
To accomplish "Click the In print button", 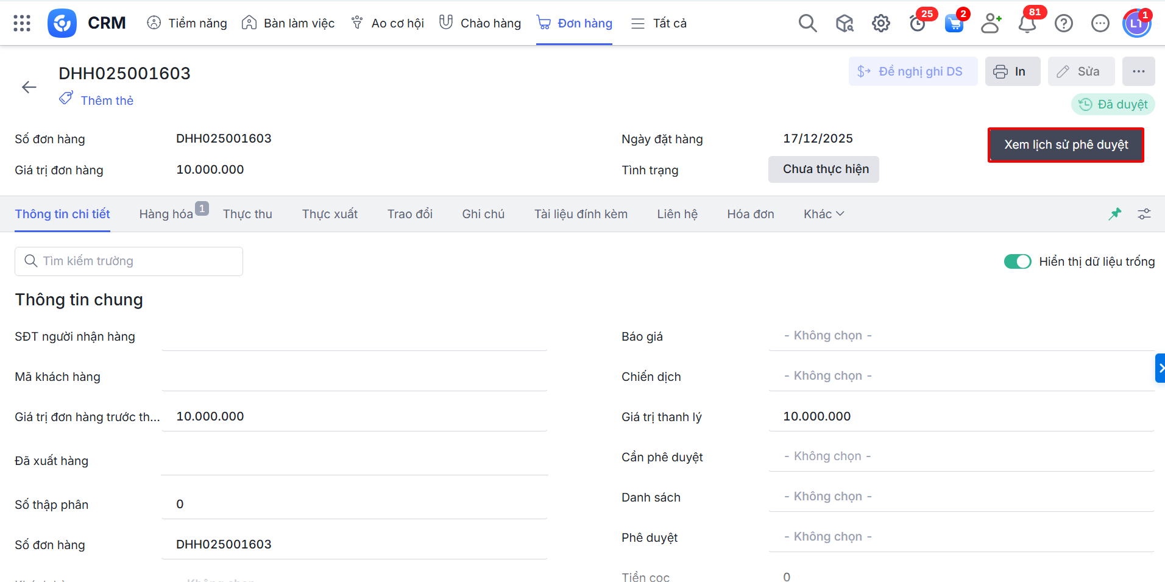I will (x=1012, y=71).
